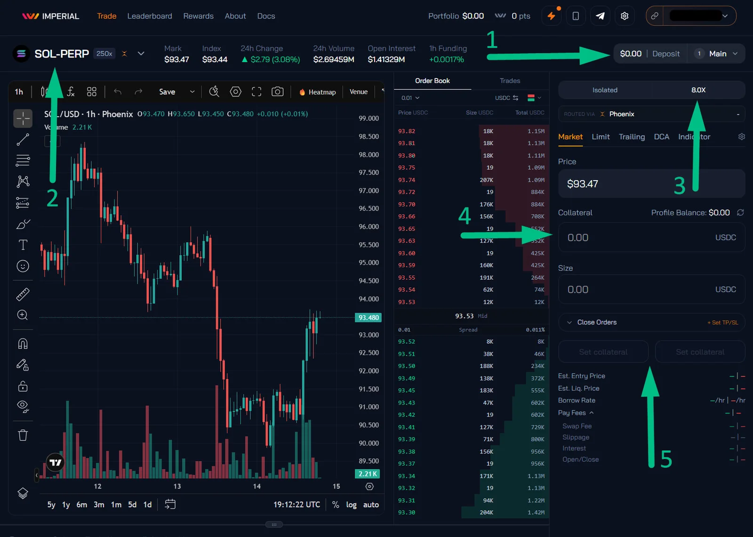Select the trend line drawing tool
This screenshot has width=753, height=537.
point(23,140)
